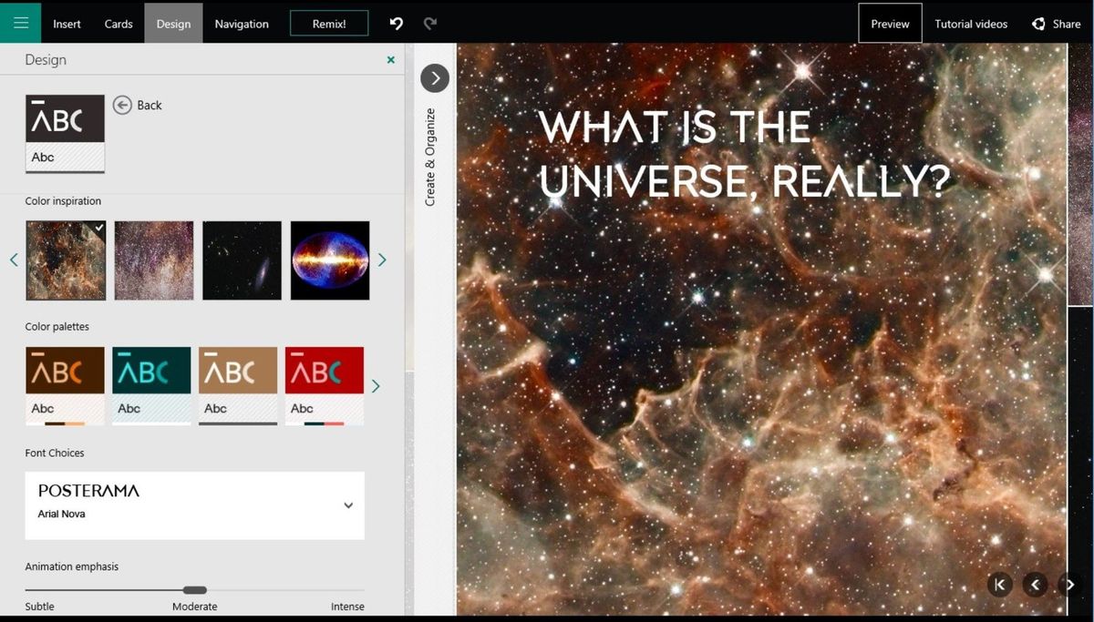Image resolution: width=1094 pixels, height=622 pixels.
Task: Open the Posterama font choices dropdown
Action: [195, 505]
